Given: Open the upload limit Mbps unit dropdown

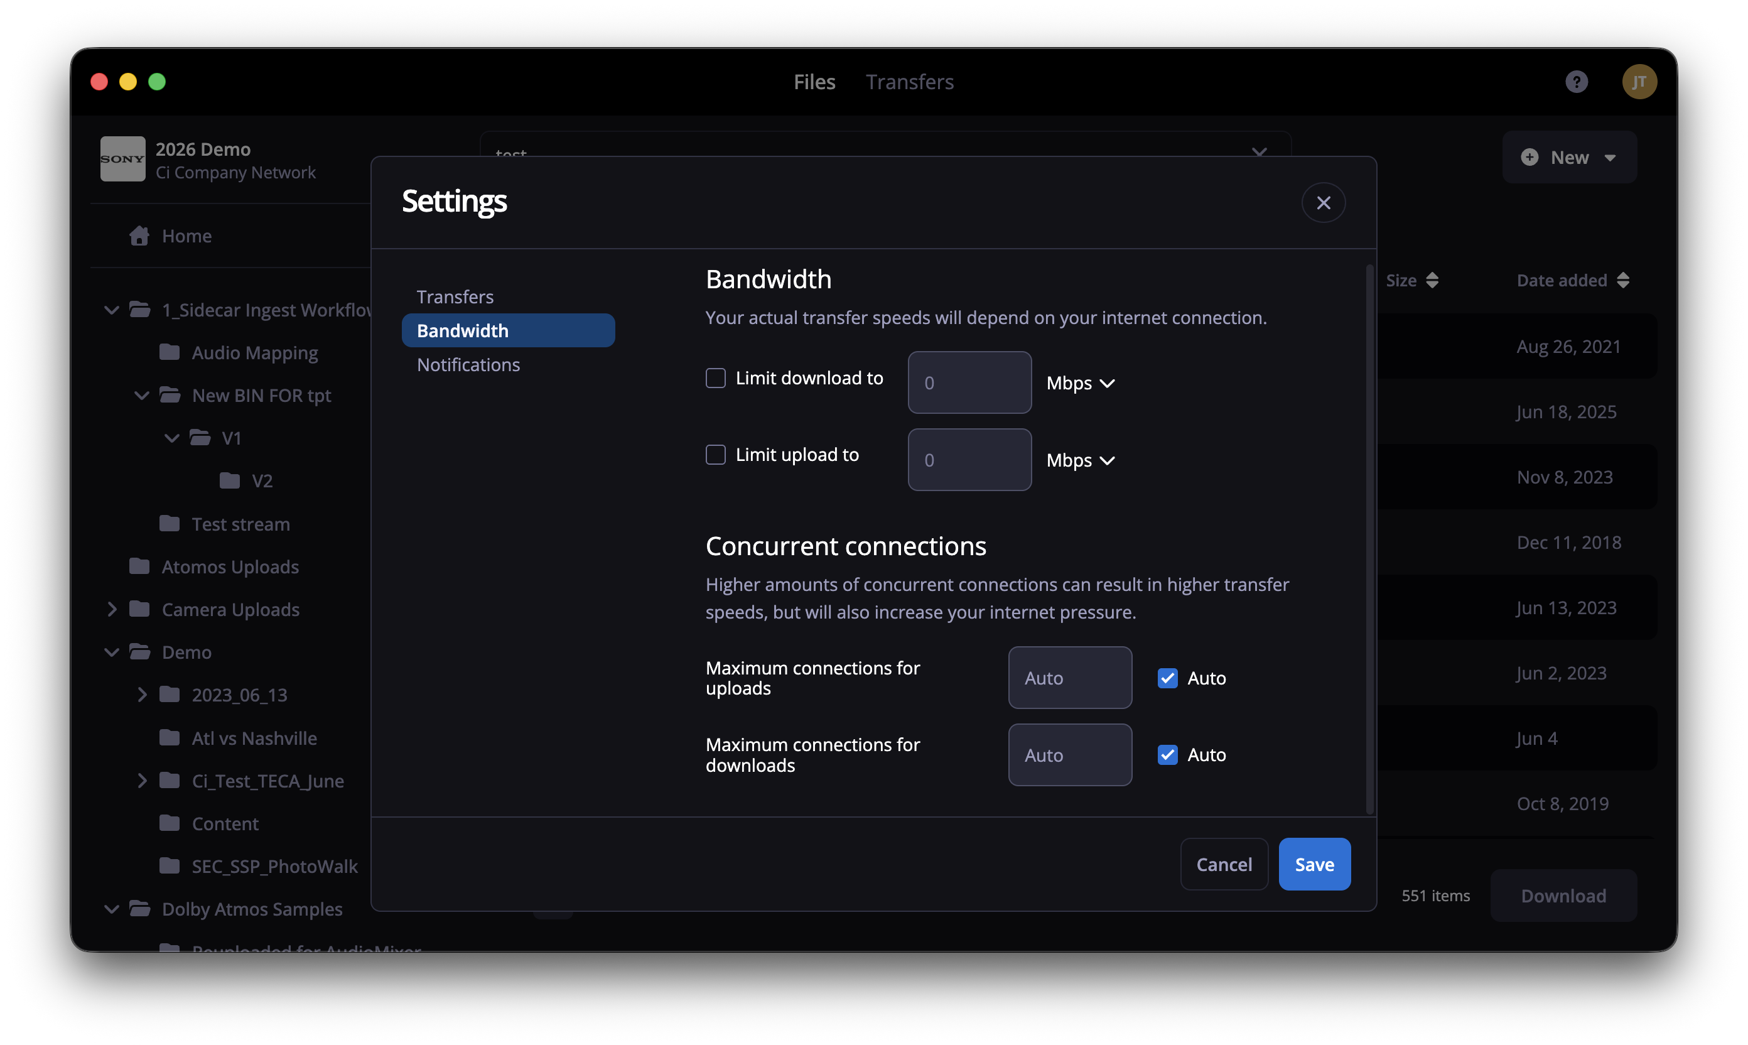Looking at the screenshot, I should [x=1081, y=460].
